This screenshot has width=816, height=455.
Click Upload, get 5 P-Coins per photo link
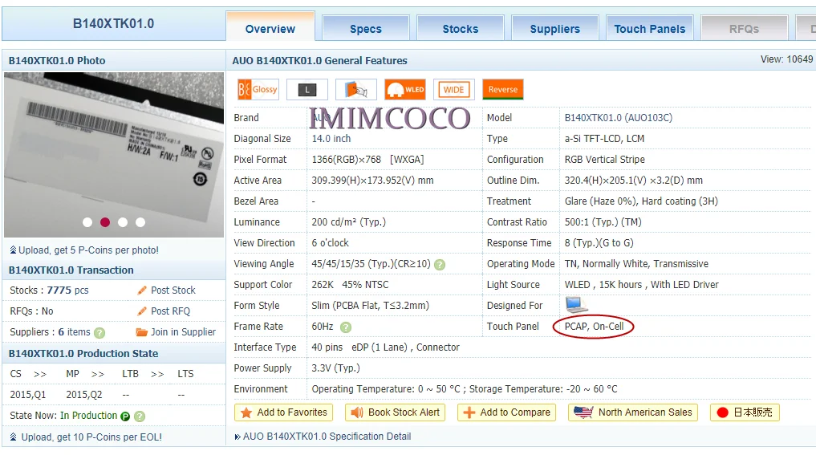coord(88,250)
